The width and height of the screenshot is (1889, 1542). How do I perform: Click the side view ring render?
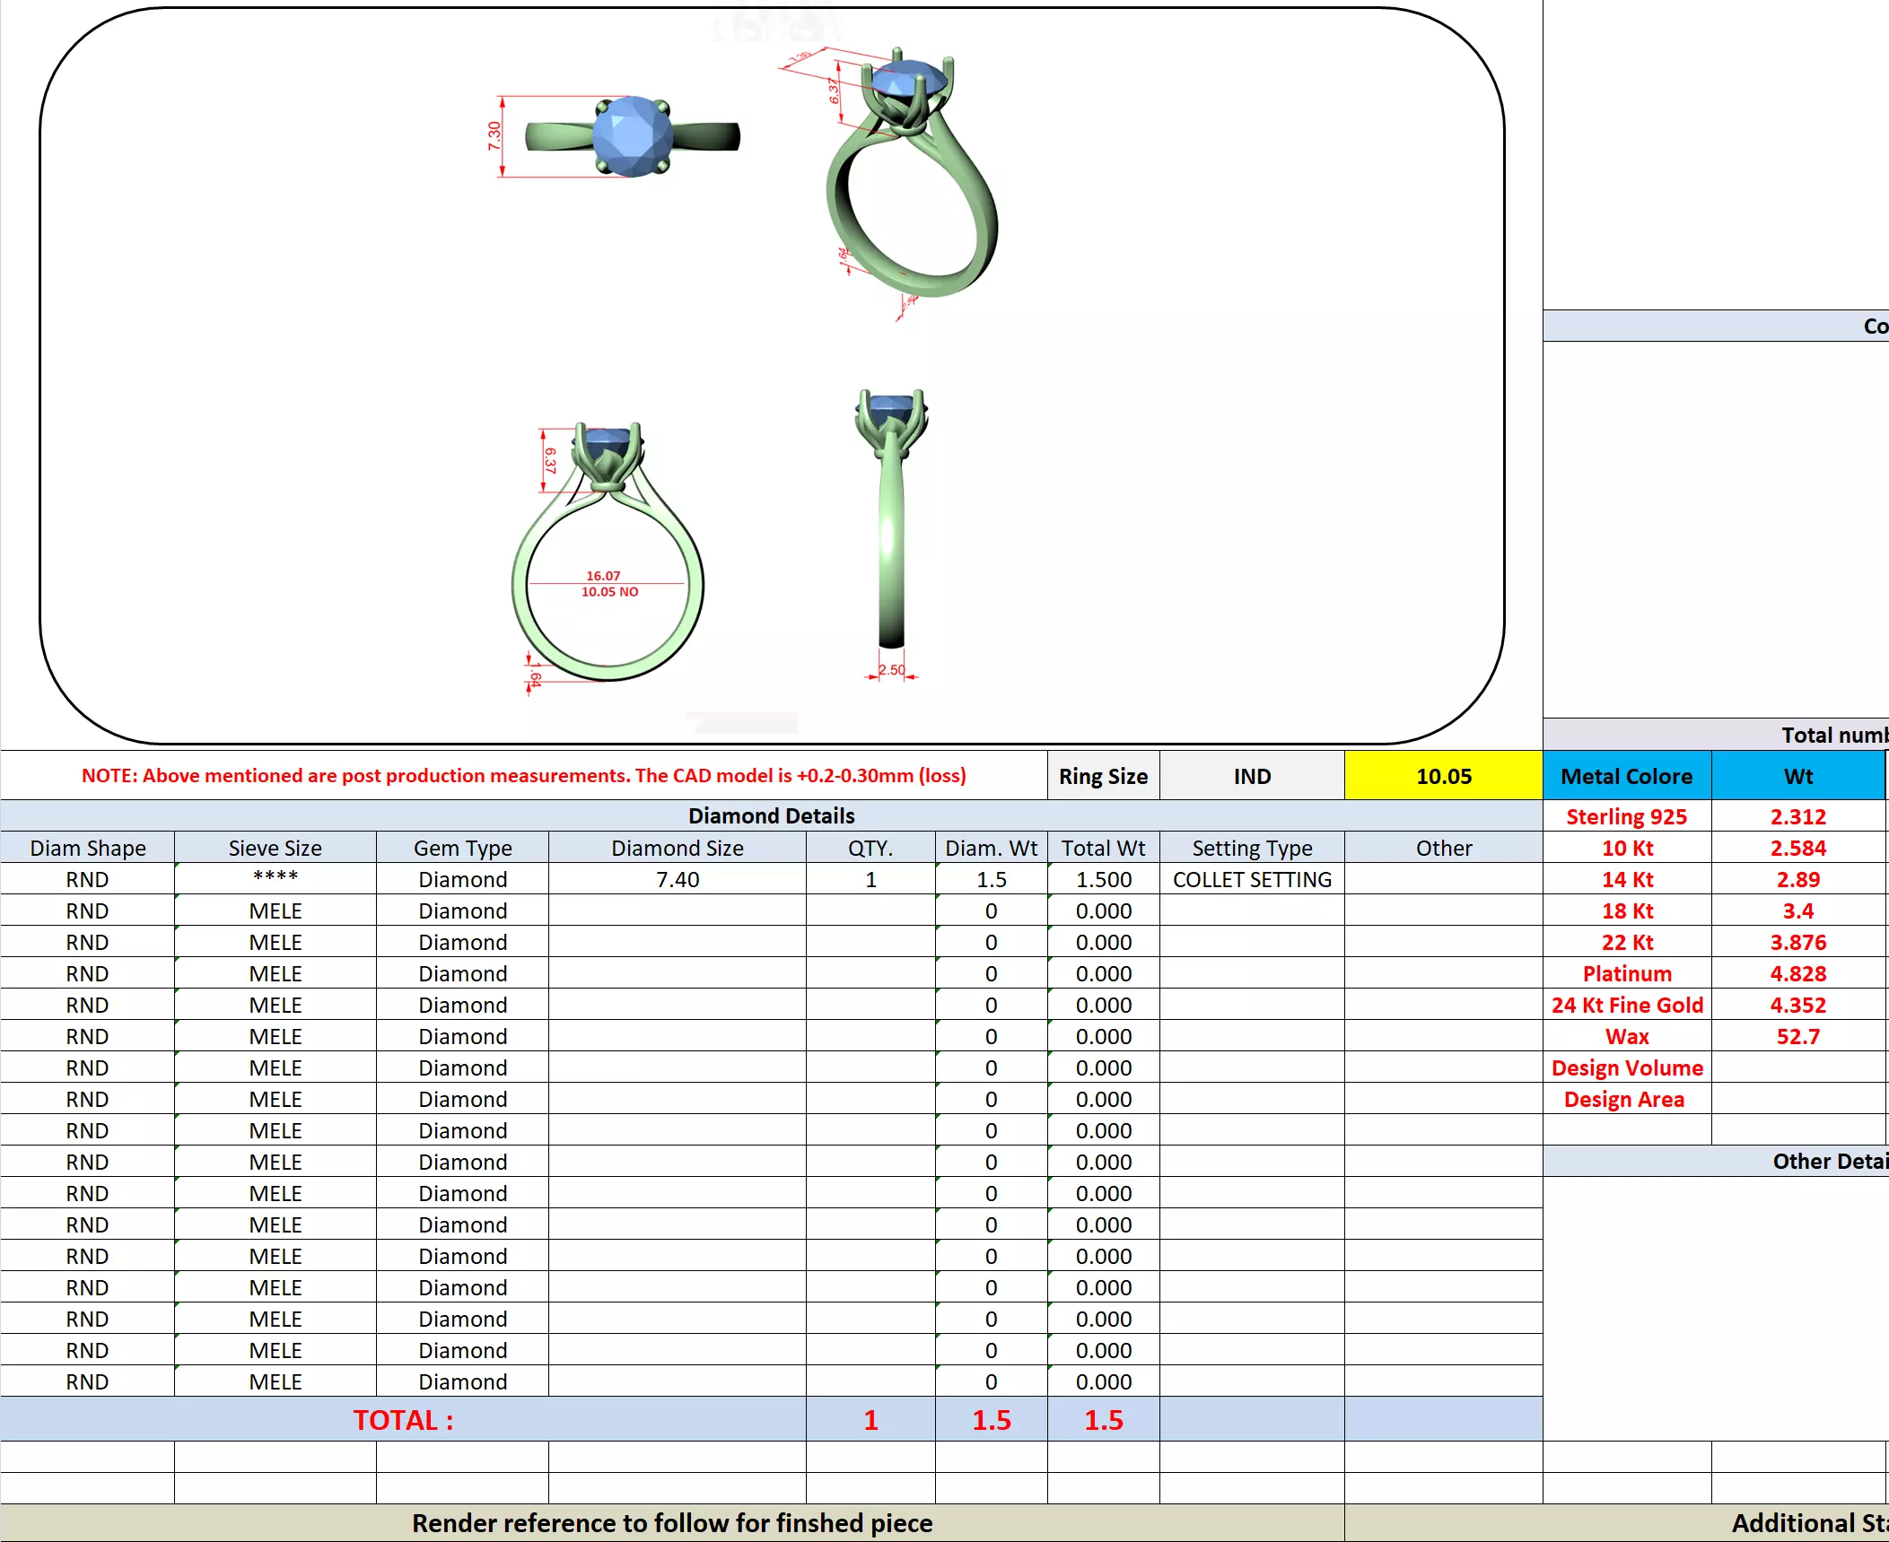click(891, 520)
